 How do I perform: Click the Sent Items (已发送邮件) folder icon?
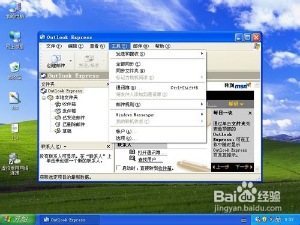(x=58, y=118)
